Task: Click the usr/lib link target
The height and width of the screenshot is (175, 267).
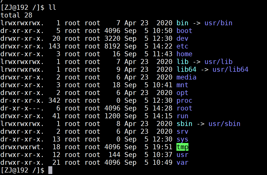Action: tap(218, 62)
